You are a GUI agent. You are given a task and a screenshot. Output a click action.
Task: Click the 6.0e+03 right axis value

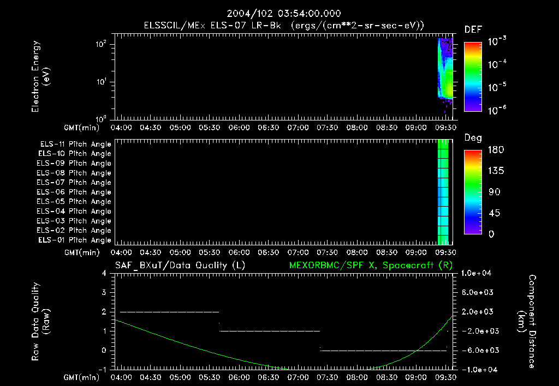[x=477, y=292]
